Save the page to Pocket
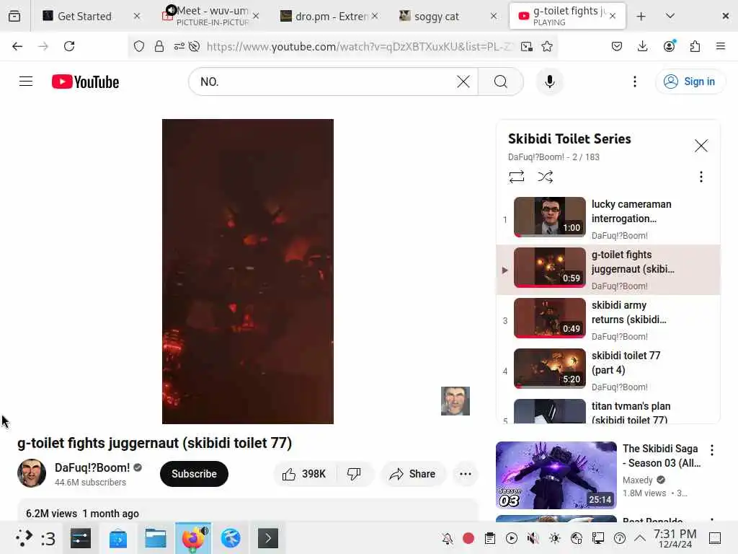This screenshot has height=554, width=738. (x=617, y=46)
